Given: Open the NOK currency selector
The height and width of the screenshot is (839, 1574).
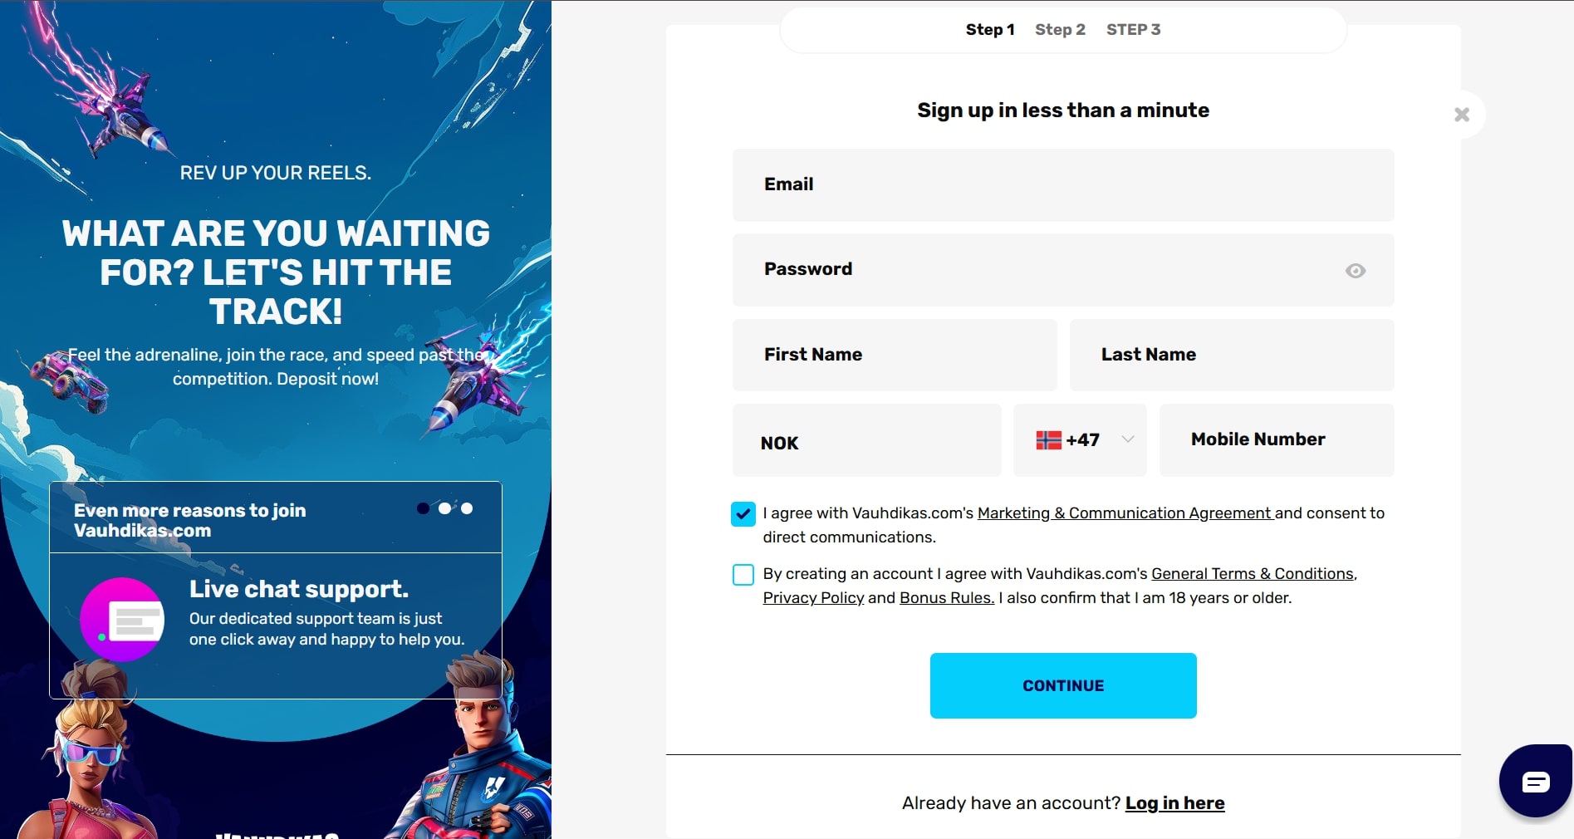Looking at the screenshot, I should point(866,441).
